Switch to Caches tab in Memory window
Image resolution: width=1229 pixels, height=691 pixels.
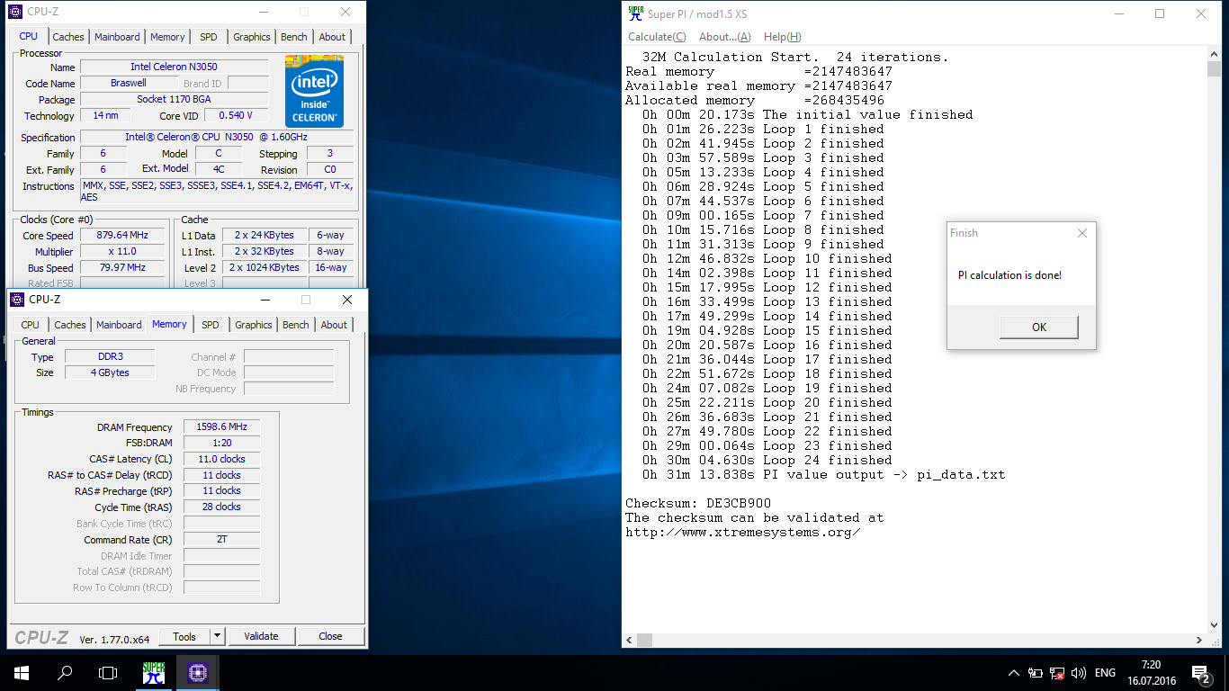[x=69, y=325]
